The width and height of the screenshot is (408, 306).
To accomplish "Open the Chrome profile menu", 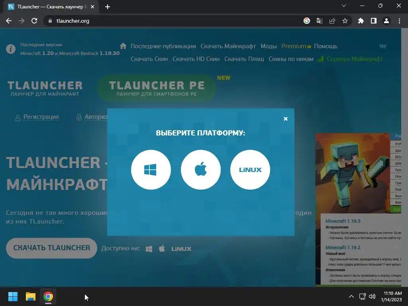I will point(386,21).
